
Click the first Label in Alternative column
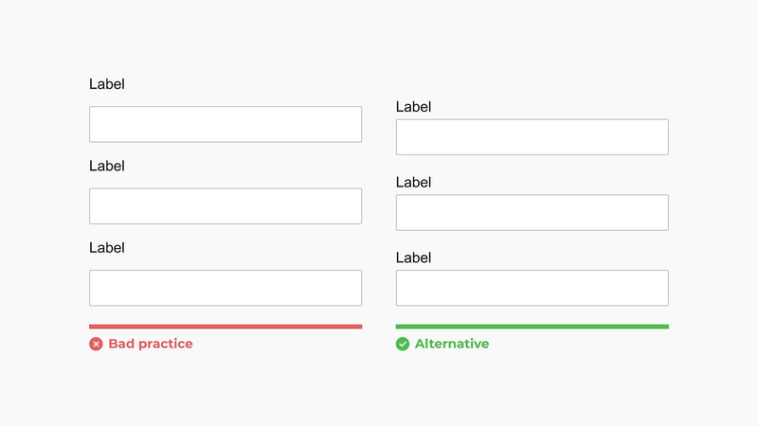coord(413,107)
